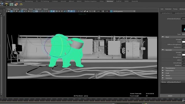Collapse the Base section
Image resolution: width=185 pixels, height=104 pixels.
point(163,37)
